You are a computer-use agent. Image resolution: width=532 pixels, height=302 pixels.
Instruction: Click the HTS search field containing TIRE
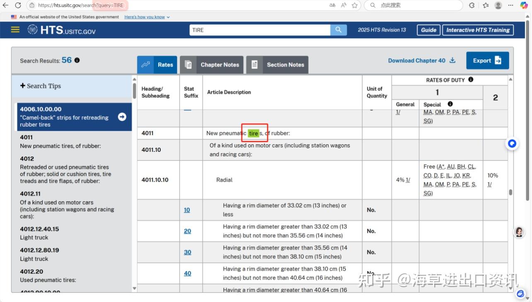tap(260, 30)
